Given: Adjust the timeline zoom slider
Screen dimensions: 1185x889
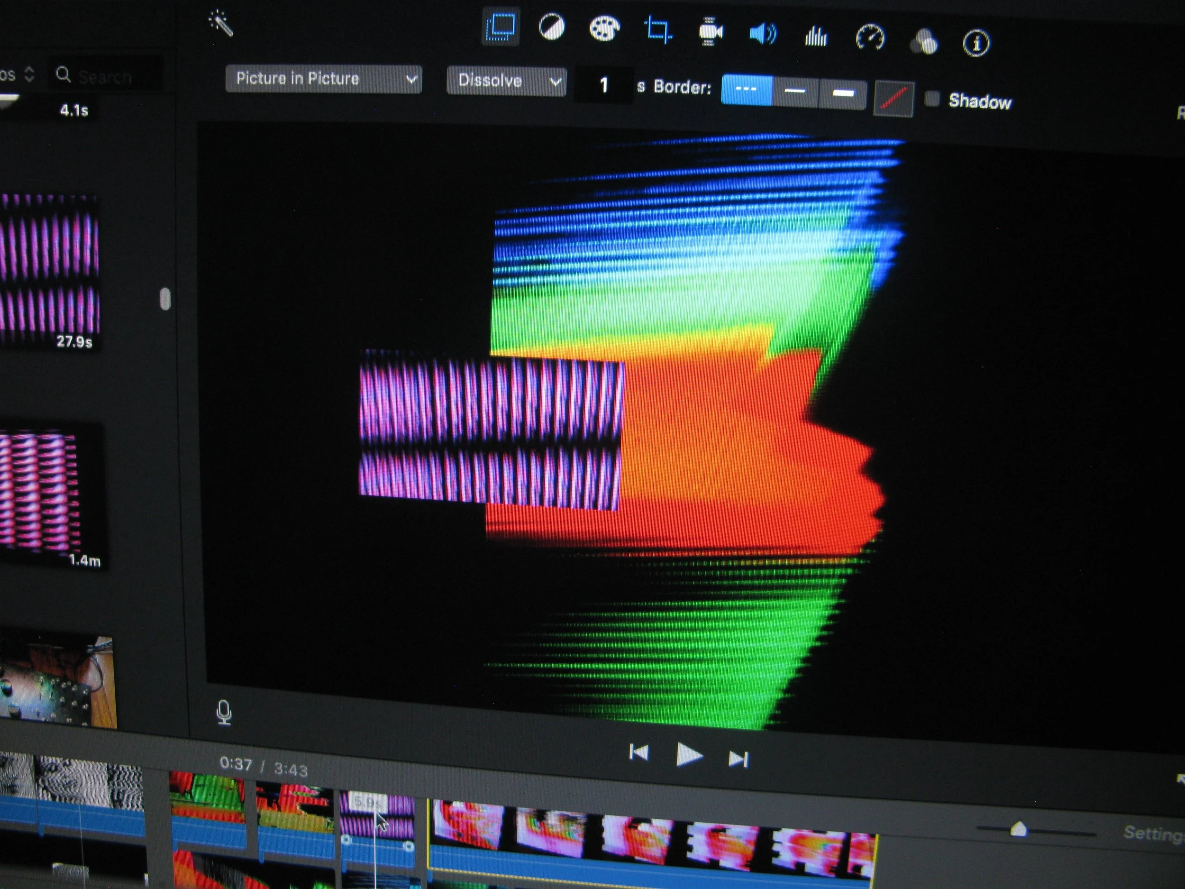Looking at the screenshot, I should tap(1019, 830).
